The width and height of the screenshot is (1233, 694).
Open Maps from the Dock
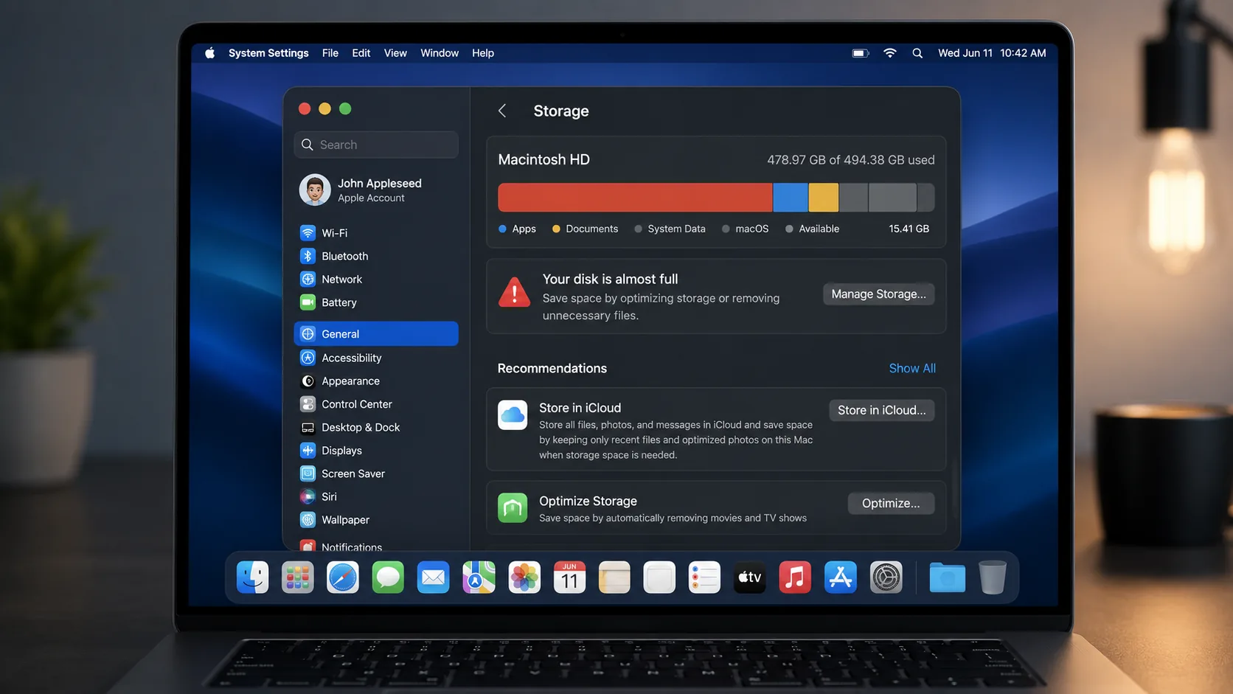point(479,577)
